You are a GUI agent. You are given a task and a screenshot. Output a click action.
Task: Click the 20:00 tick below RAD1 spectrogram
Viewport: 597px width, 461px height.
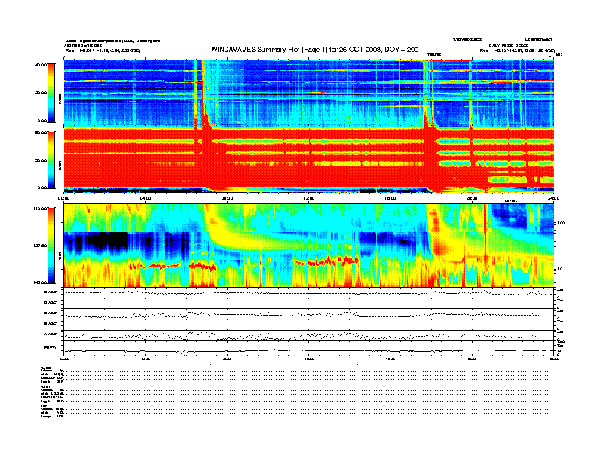[x=472, y=198]
